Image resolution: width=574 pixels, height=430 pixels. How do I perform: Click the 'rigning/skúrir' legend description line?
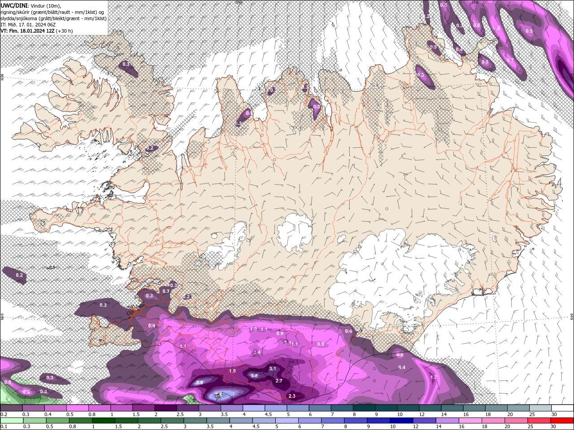pyautogui.click(x=53, y=12)
